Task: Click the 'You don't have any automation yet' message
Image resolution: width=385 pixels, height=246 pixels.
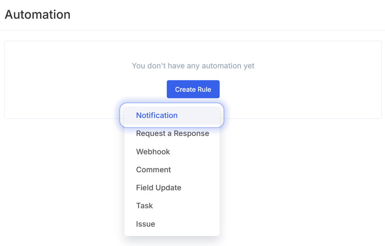Action: [x=193, y=66]
